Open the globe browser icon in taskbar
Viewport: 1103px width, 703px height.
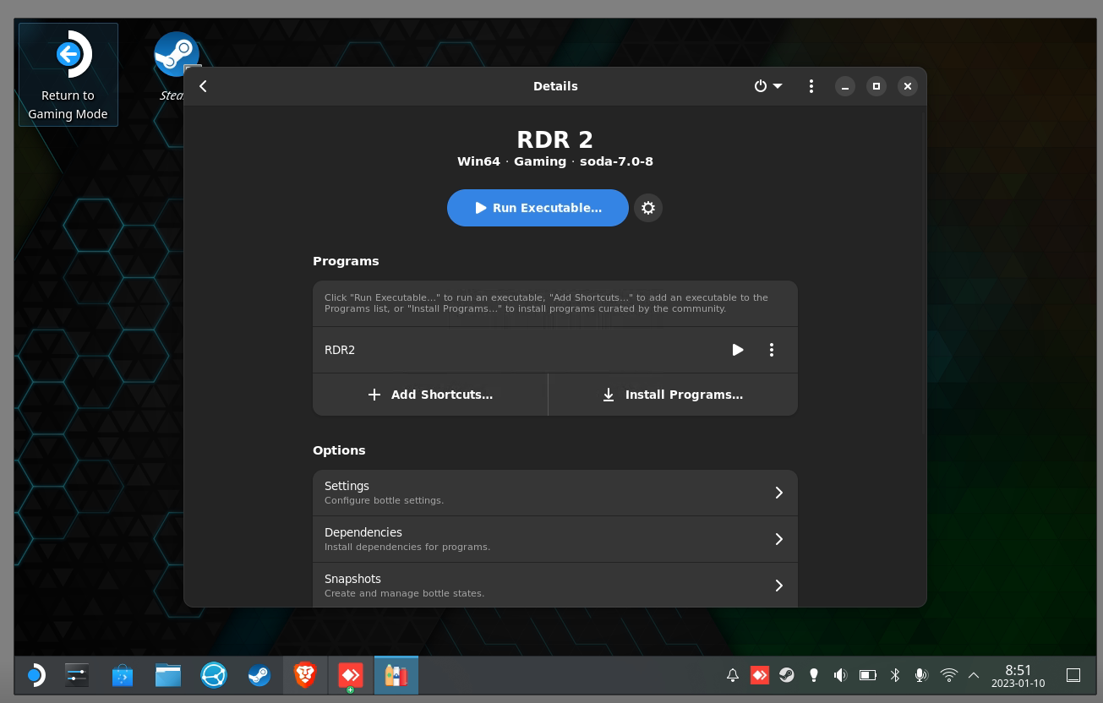214,675
